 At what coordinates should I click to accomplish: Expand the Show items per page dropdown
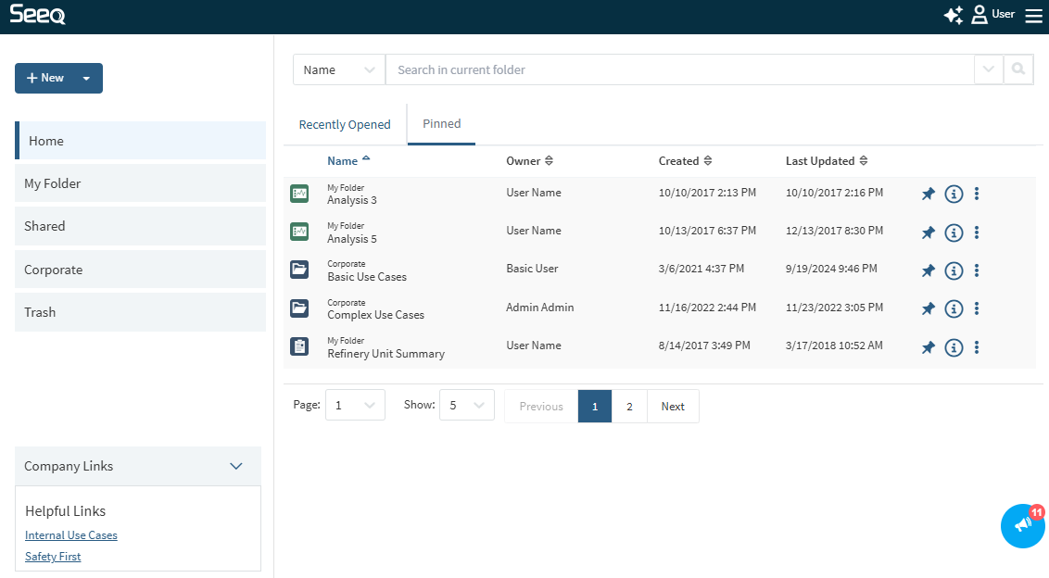tap(466, 405)
